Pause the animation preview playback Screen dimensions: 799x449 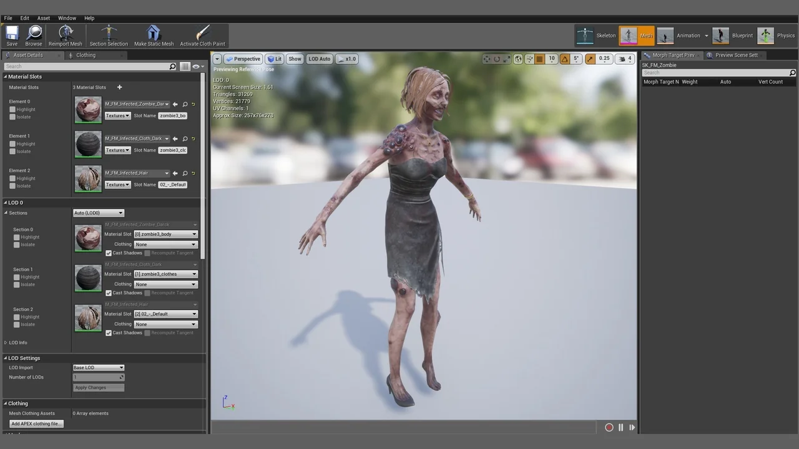(x=620, y=428)
